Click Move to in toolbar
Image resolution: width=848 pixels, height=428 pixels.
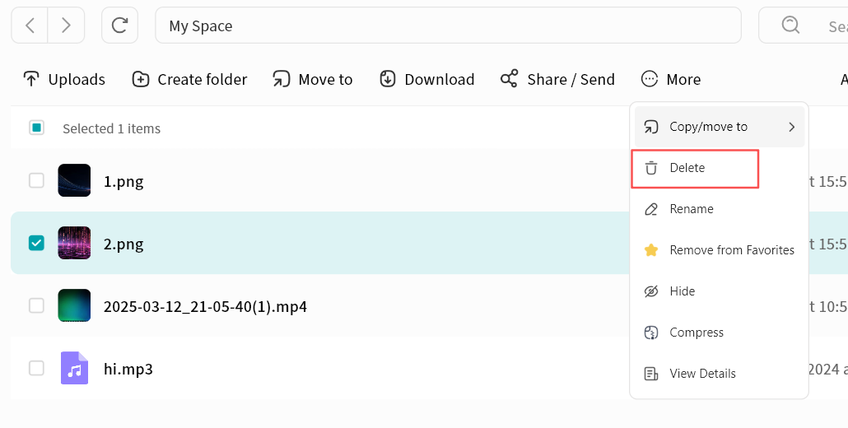[313, 79]
